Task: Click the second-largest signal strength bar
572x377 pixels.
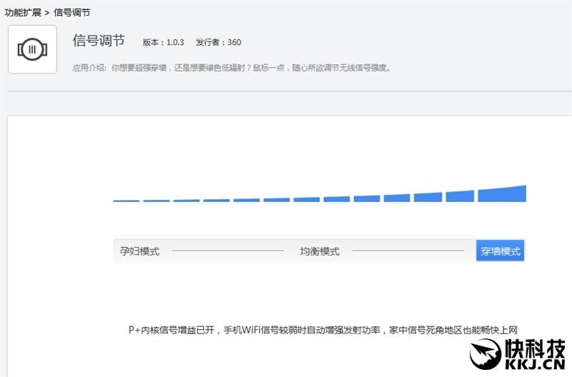Action: pos(460,196)
